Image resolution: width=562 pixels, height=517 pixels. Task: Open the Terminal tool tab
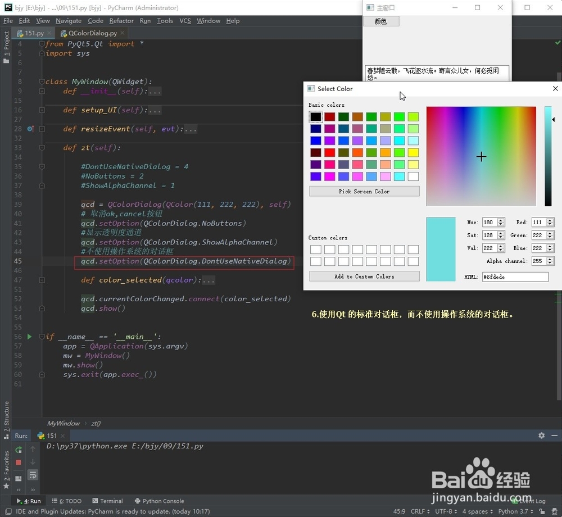coord(107,501)
